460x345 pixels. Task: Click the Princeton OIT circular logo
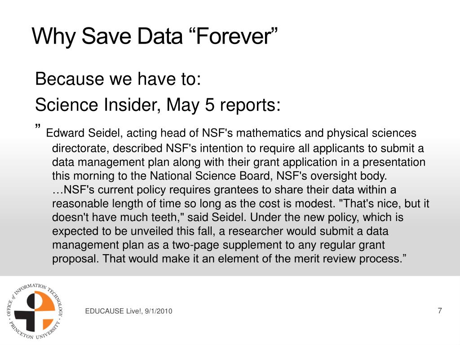[x=35, y=311]
